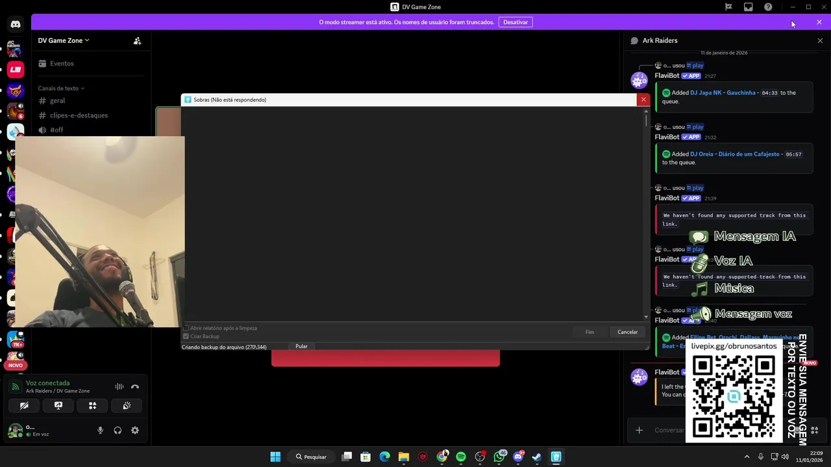Open noise suppression waveform icon
Image resolution: width=831 pixels, height=467 pixels.
(x=119, y=387)
